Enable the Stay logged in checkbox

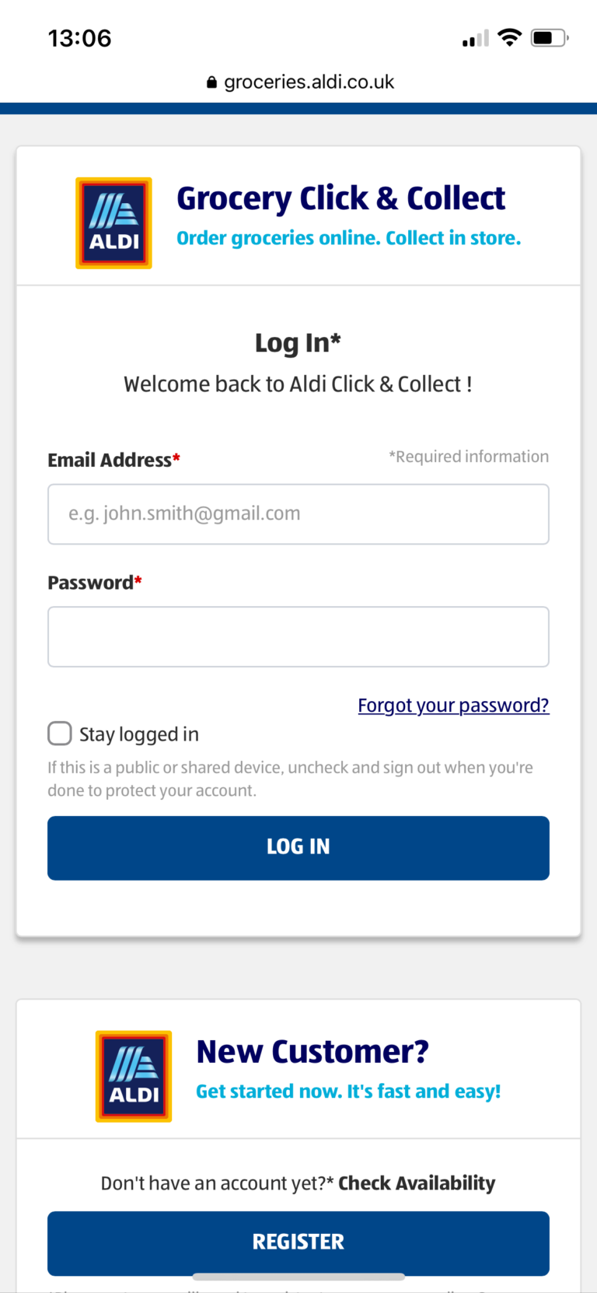click(59, 733)
